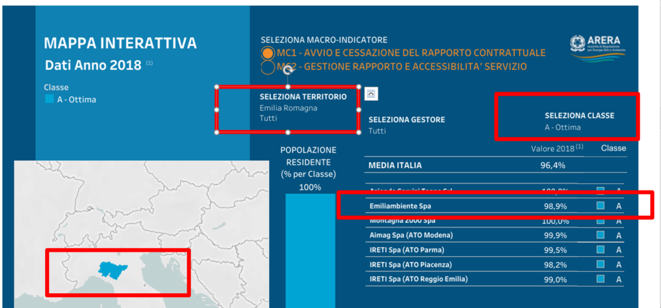Click the 99,9% value for Aimag Spa

coord(556,235)
